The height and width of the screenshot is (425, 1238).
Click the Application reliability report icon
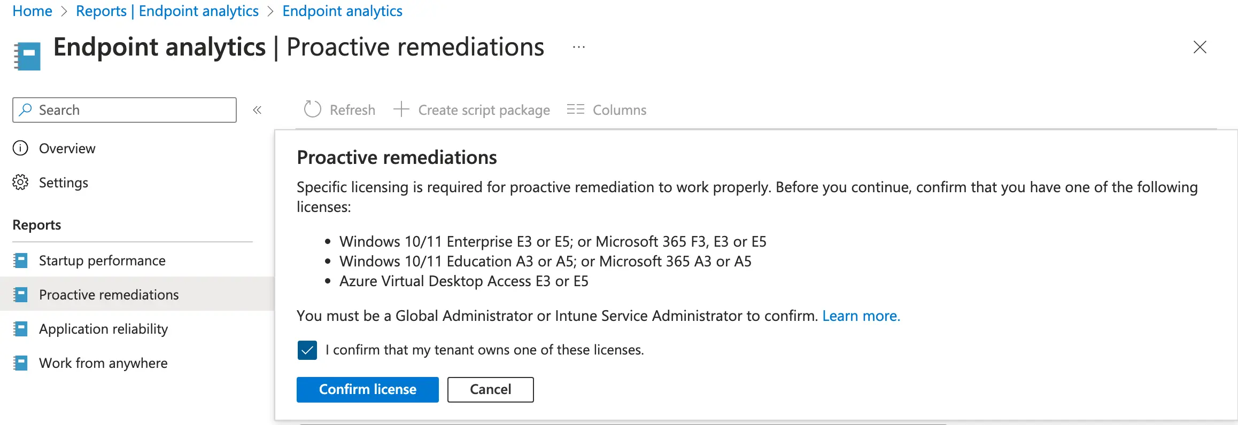20,329
